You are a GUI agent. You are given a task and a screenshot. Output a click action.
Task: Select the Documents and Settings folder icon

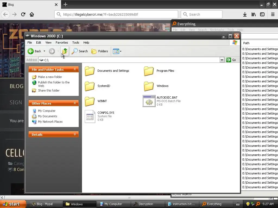(x=90, y=71)
